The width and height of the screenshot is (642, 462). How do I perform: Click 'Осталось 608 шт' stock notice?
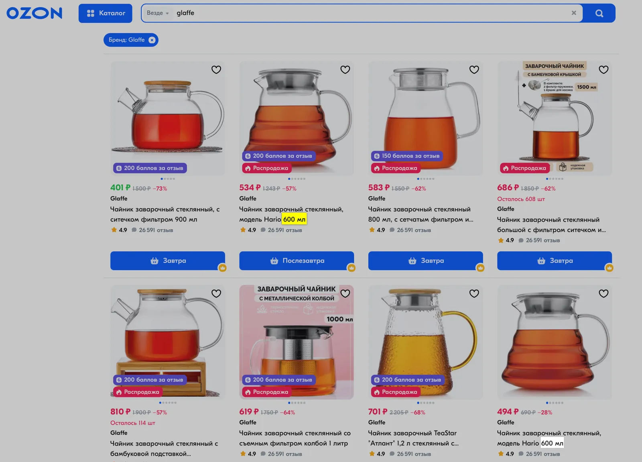[x=521, y=199]
